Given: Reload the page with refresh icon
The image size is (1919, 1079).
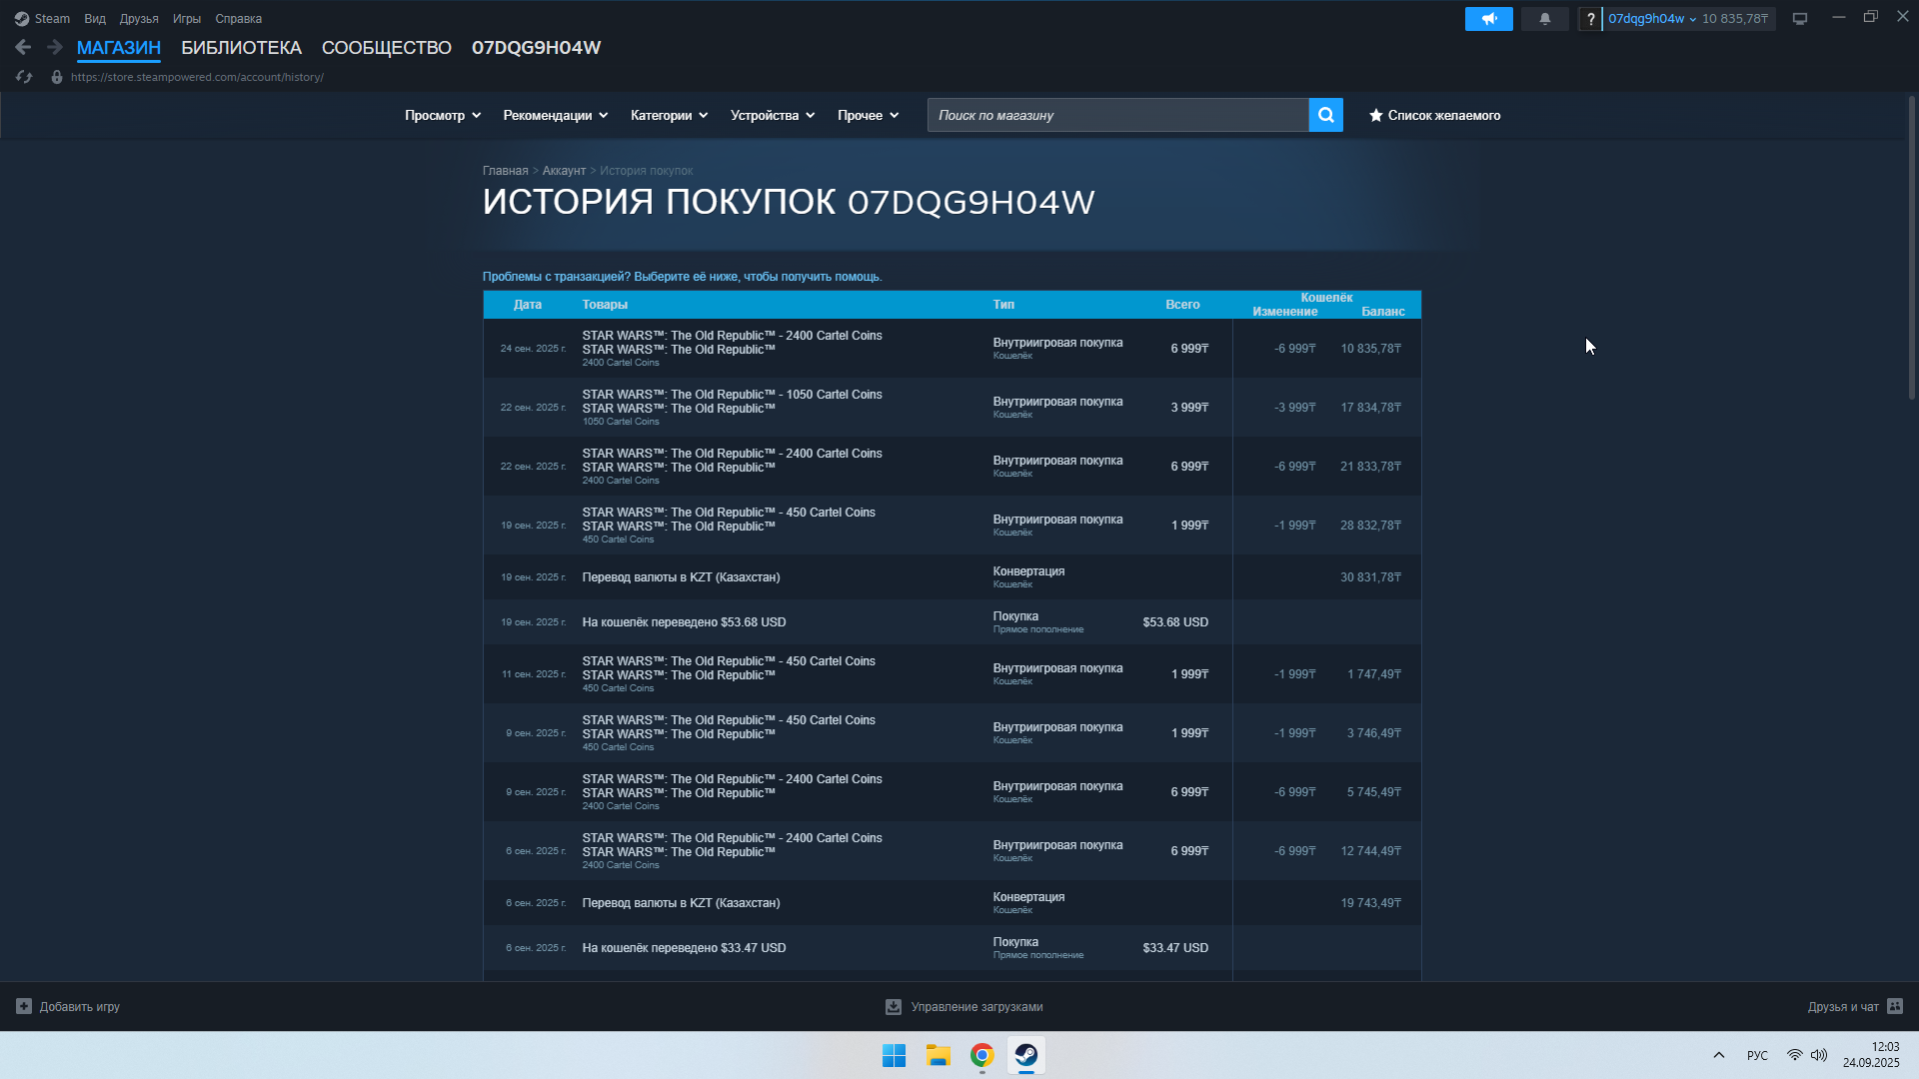Looking at the screenshot, I should tap(24, 77).
